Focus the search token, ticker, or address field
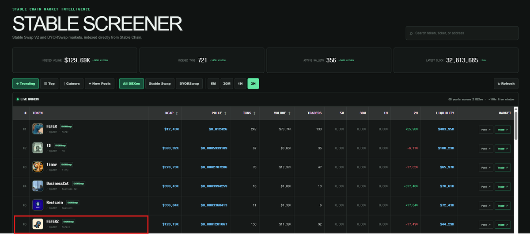The width and height of the screenshot is (530, 234). pyautogui.click(x=462, y=33)
